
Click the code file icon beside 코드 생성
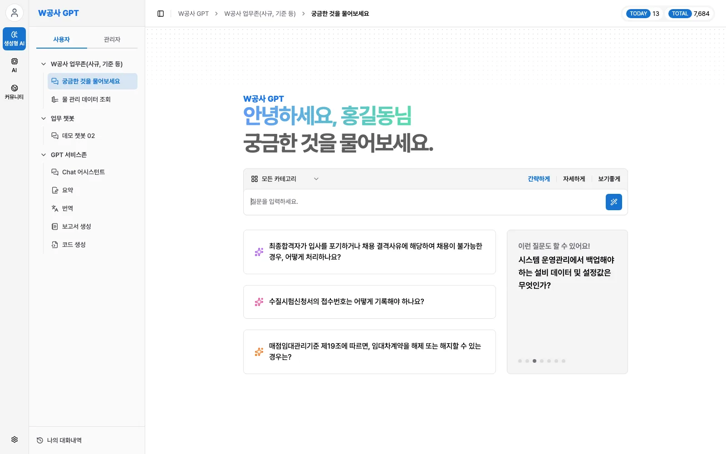click(x=55, y=245)
